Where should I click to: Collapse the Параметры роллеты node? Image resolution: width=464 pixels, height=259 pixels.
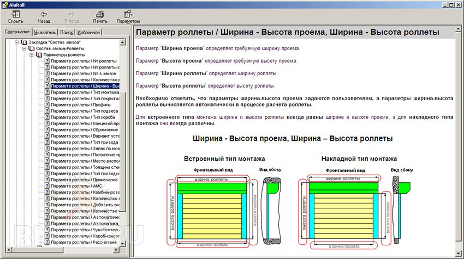pyautogui.click(x=31, y=55)
